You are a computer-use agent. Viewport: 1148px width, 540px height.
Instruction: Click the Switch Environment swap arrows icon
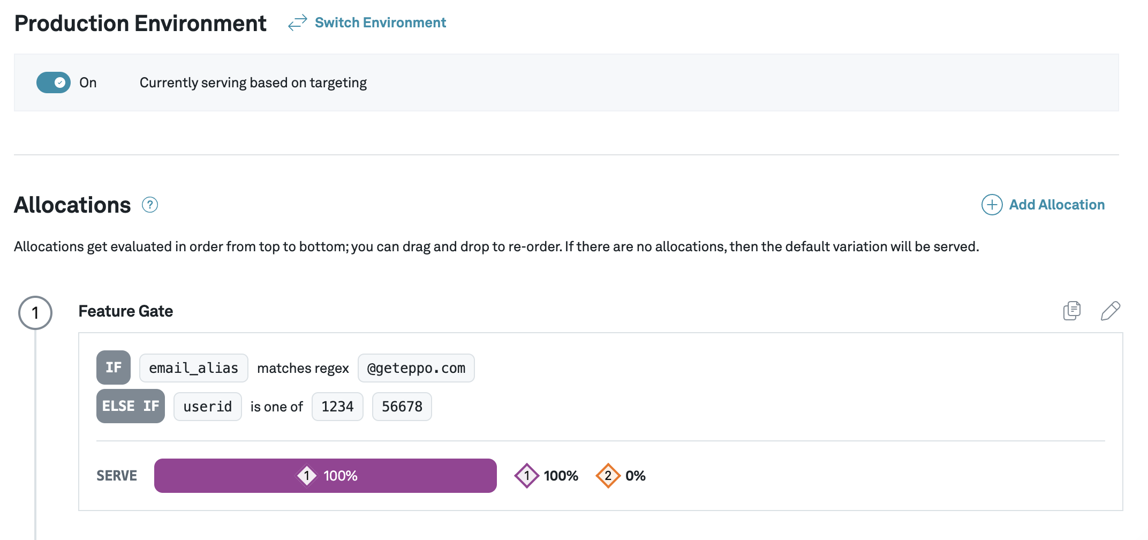297,22
